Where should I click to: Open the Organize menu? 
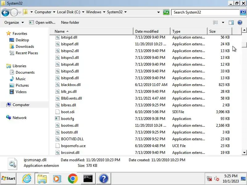pos(14,23)
